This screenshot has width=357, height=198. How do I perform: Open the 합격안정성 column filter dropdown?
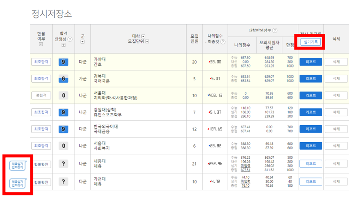coord(63,45)
